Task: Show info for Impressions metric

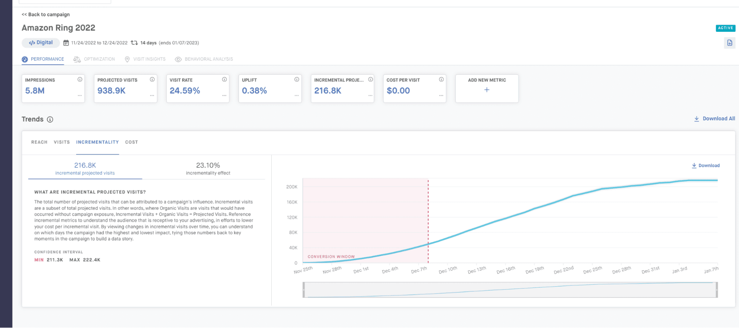Action: pyautogui.click(x=80, y=80)
